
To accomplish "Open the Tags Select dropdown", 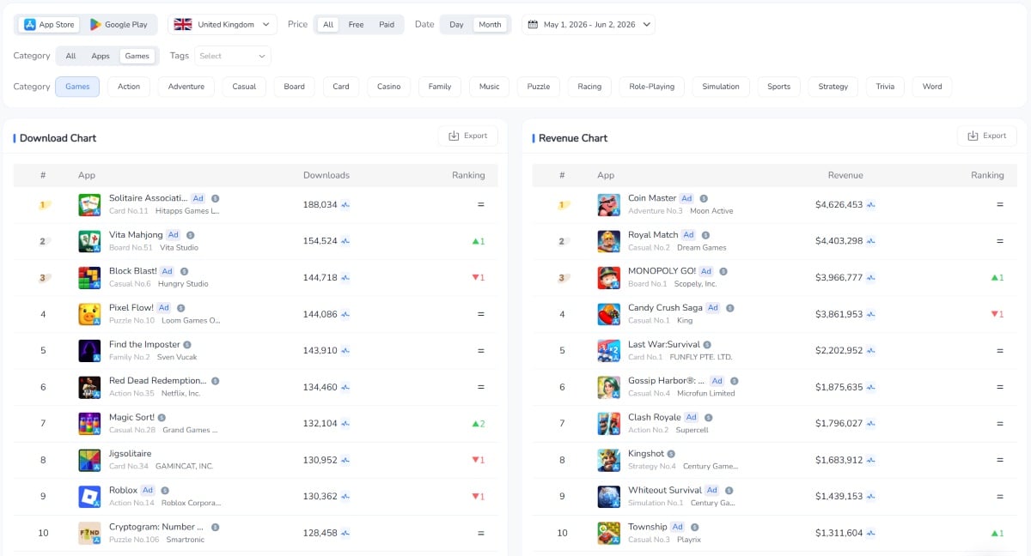I will click(x=233, y=56).
